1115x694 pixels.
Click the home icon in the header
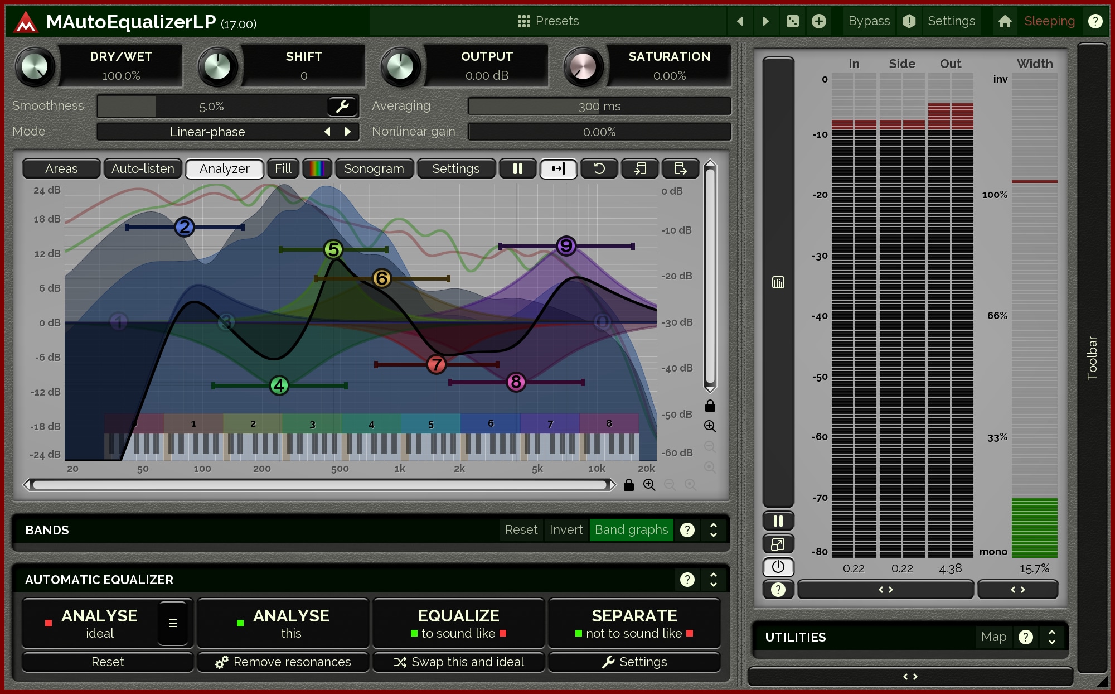coord(1005,21)
